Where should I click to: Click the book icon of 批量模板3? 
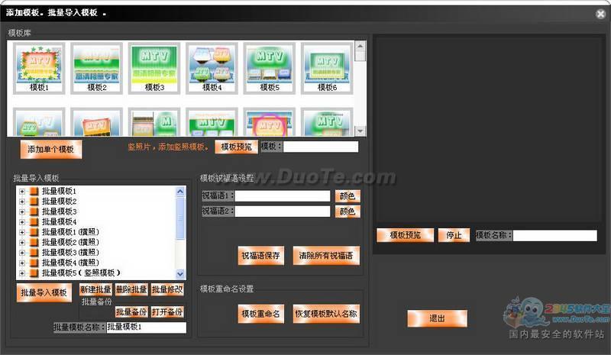34,211
